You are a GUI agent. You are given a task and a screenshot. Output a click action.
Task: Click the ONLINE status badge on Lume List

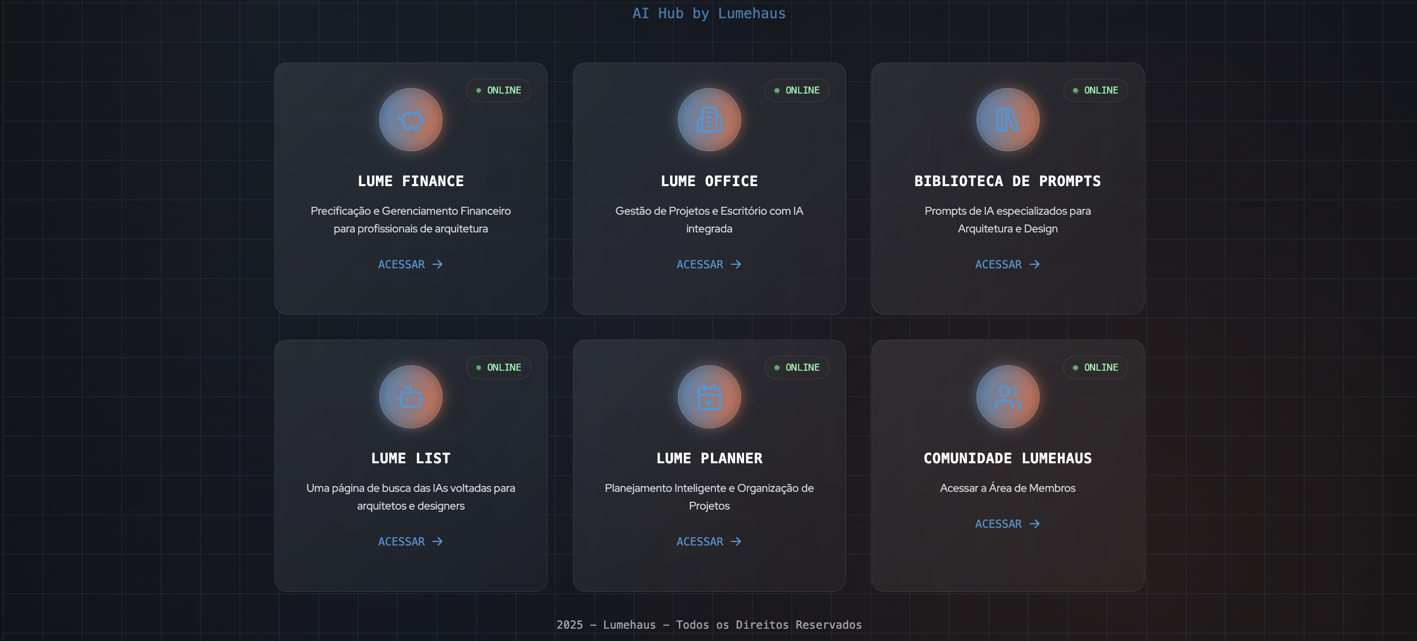pos(499,367)
